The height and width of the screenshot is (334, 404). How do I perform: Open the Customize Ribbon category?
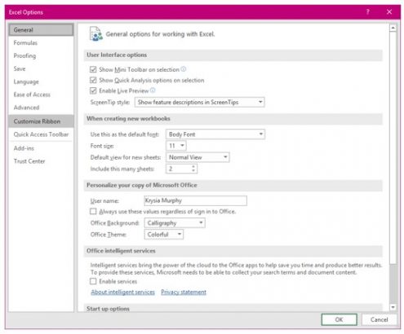(41, 121)
